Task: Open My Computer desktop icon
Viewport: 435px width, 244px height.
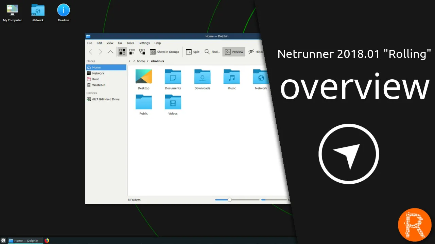Action: 12,13
